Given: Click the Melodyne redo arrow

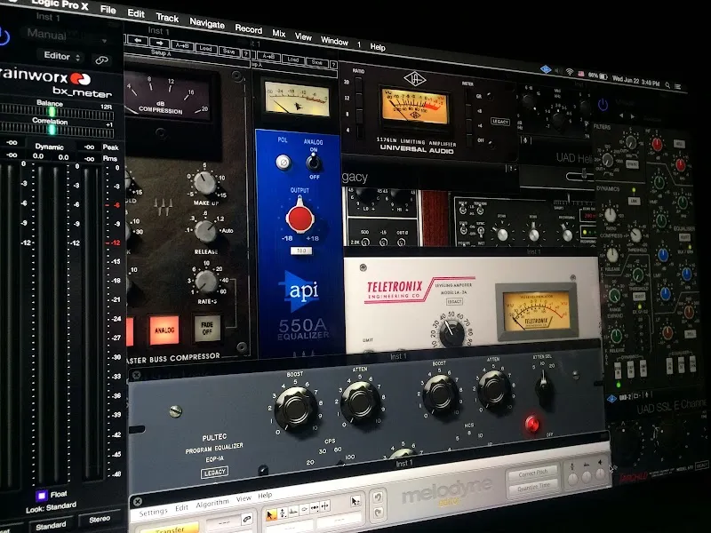Looking at the screenshot, I should [x=378, y=513].
